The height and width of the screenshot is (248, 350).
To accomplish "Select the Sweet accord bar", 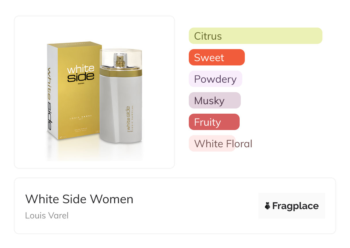I will 216,57.
